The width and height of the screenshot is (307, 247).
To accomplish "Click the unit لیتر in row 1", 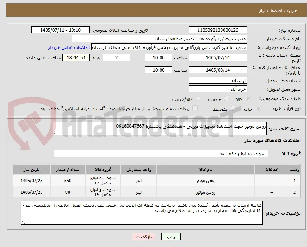I will pyautogui.click(x=139, y=181).
